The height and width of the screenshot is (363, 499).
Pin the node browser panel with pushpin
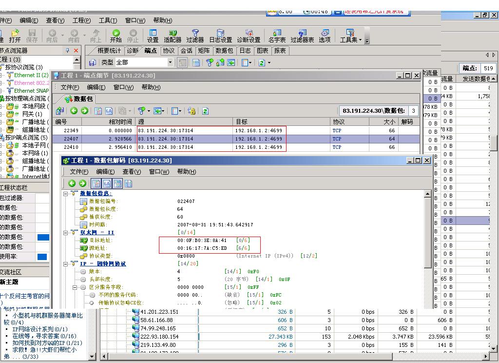click(x=68, y=51)
